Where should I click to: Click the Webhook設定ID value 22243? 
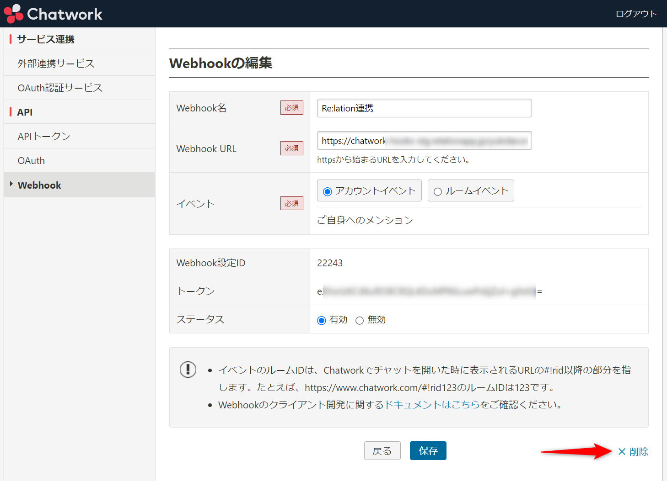click(330, 263)
